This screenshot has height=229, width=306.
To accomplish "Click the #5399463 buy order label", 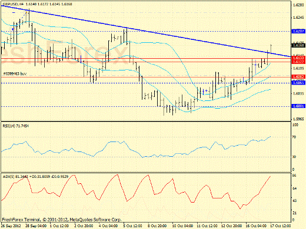I will point(15,74).
